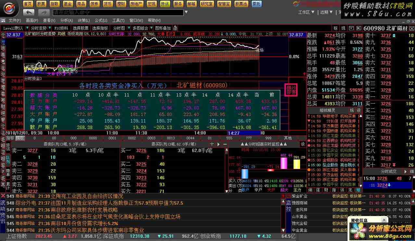Click the 房地产 button

pos(136,4)
